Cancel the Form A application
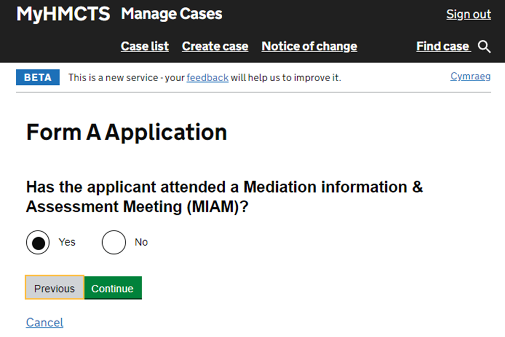Screen dimensions: 505x337 pyautogui.click(x=45, y=322)
